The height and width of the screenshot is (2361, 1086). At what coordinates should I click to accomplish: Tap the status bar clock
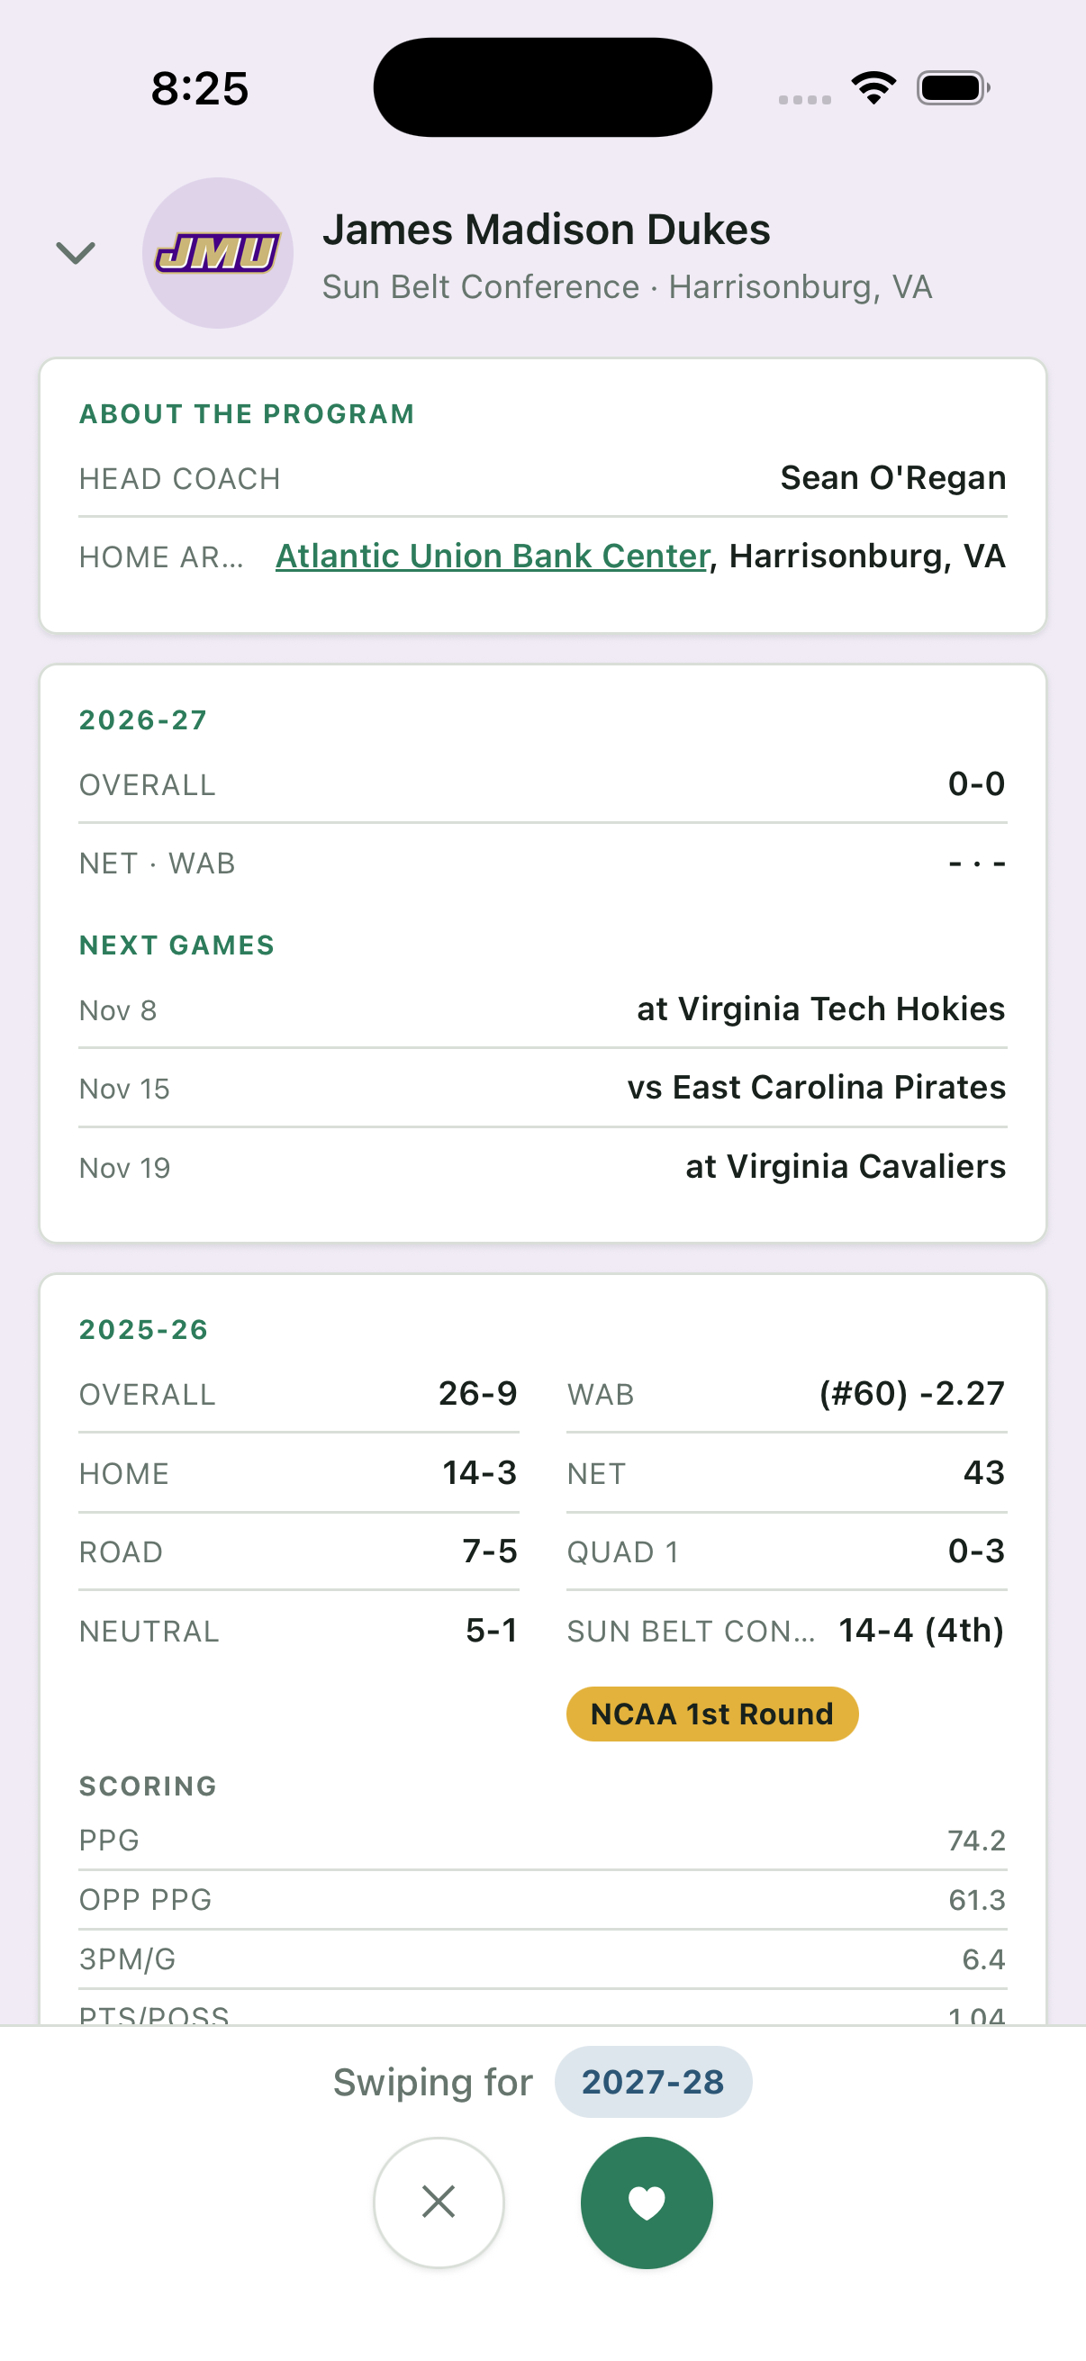pos(200,89)
